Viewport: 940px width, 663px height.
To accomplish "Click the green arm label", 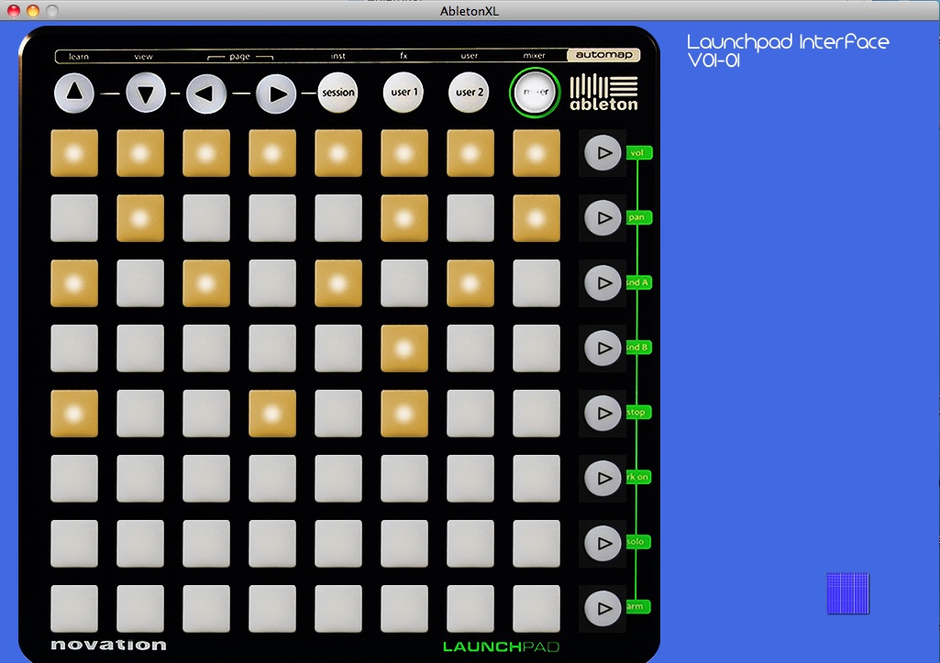I will pos(639,607).
